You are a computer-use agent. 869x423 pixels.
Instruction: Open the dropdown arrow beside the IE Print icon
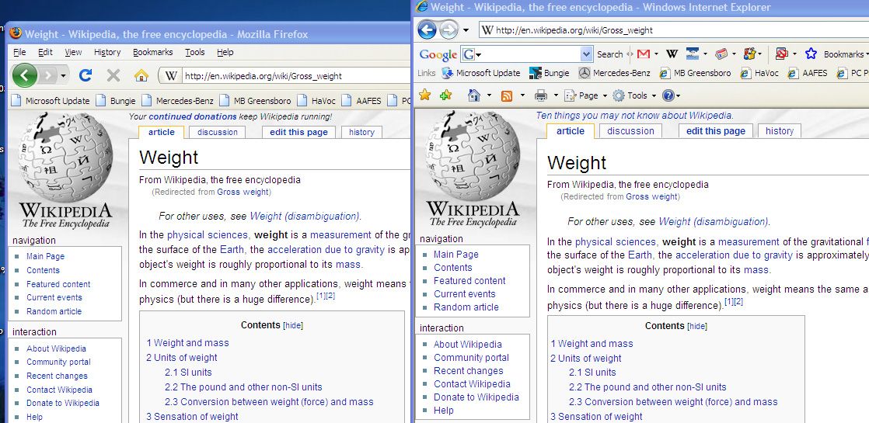(x=556, y=95)
